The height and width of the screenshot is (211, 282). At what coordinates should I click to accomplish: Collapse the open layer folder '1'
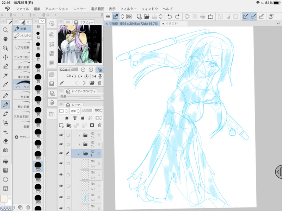pos(78,154)
